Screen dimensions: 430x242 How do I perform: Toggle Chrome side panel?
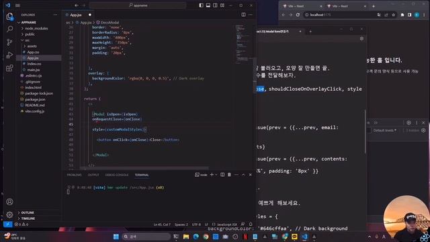[x=409, y=15]
